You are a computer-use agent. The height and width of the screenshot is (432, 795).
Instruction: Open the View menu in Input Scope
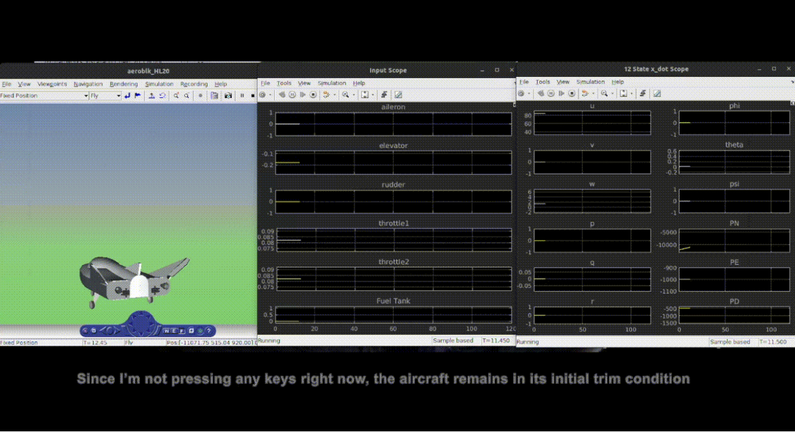[x=304, y=83]
